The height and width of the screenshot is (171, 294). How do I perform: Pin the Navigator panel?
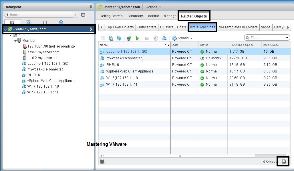tap(90, 7)
